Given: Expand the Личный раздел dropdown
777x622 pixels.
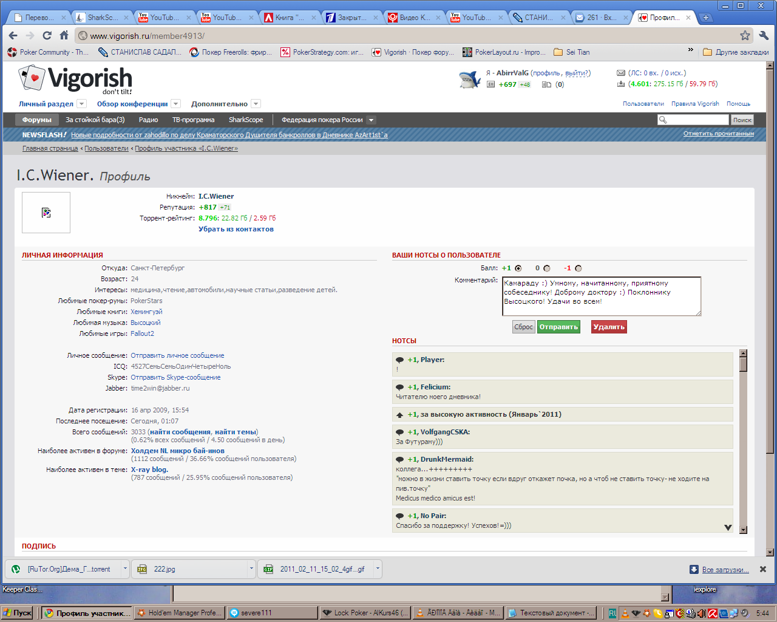Looking at the screenshot, I should point(82,104).
